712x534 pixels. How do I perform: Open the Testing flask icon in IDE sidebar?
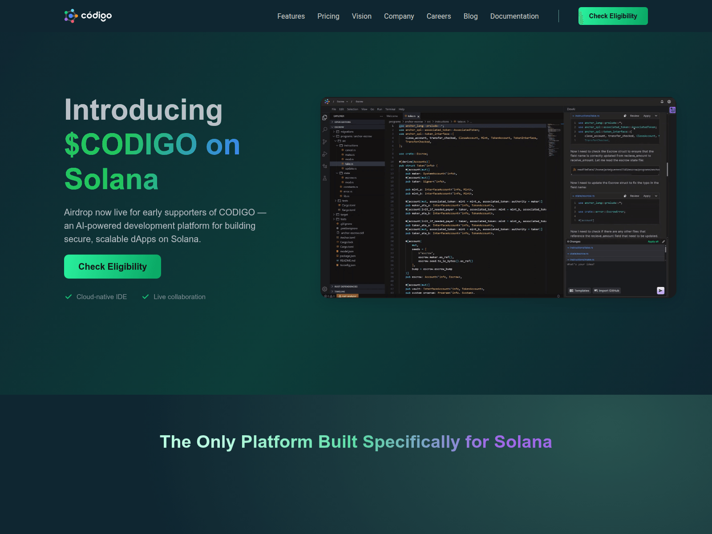[x=325, y=178]
